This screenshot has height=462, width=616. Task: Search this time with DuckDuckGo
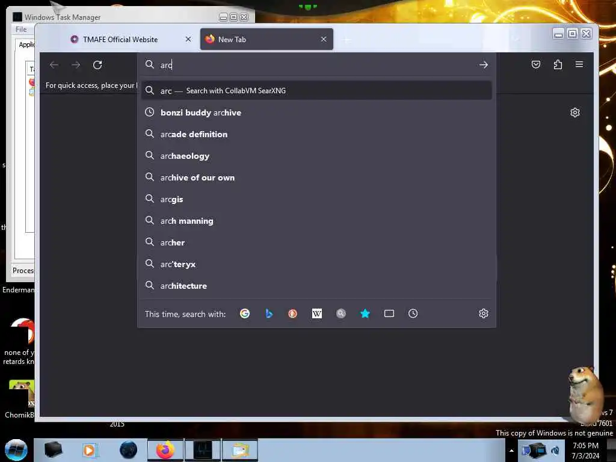293,313
